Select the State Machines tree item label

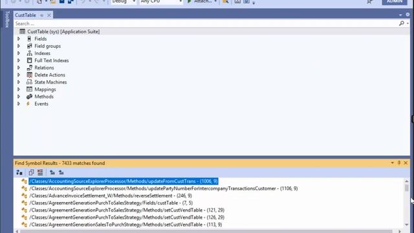point(50,82)
